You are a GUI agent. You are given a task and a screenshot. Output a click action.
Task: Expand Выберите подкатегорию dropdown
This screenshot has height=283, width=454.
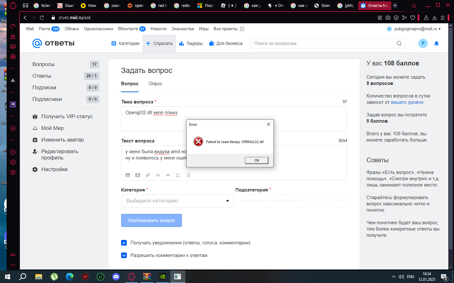(x=291, y=201)
